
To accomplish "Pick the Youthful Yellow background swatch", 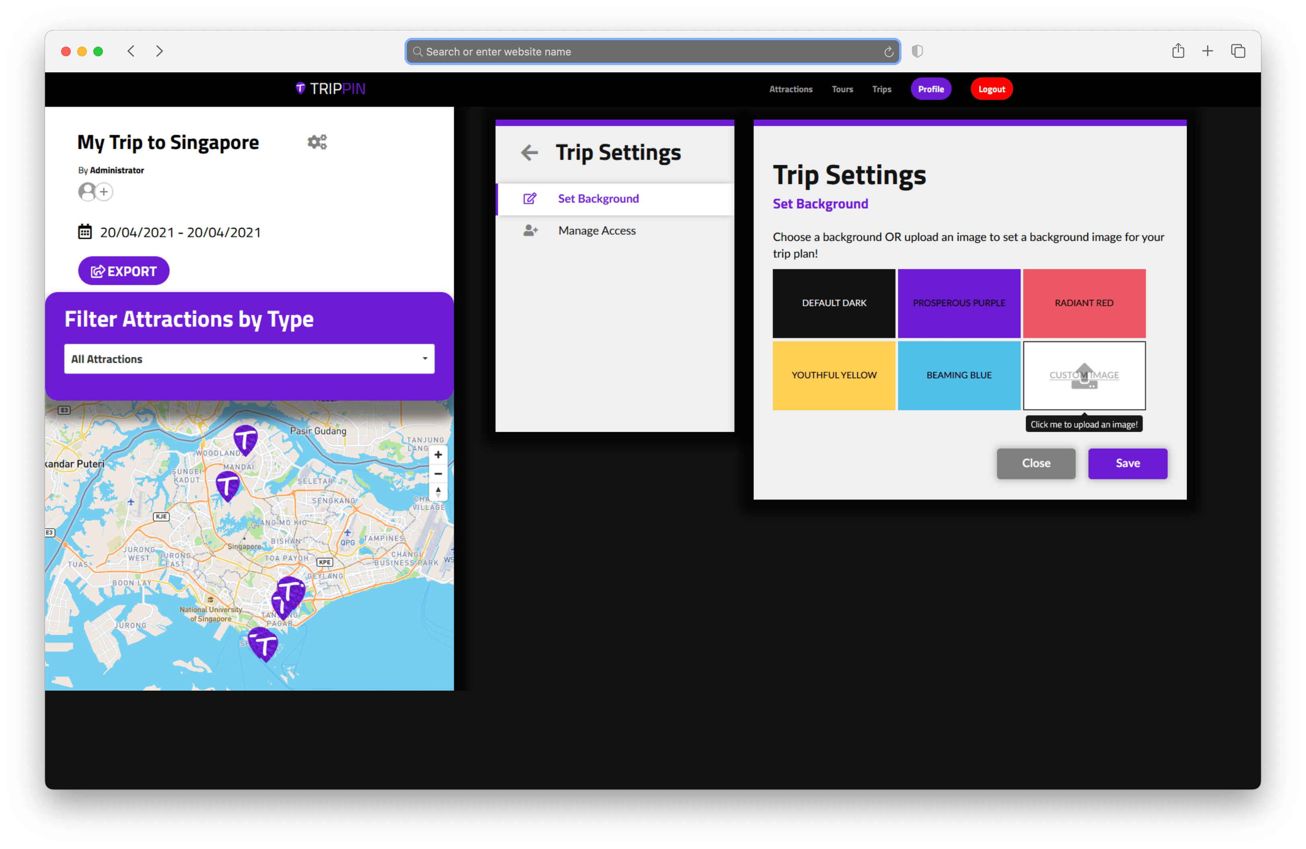I will pos(834,376).
